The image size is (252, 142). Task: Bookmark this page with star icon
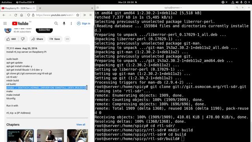pos(78,15)
